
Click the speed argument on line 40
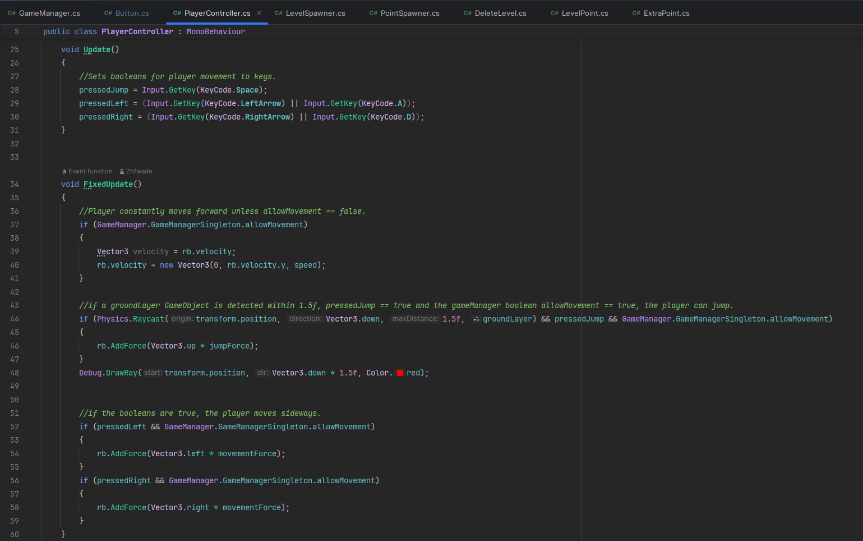(306, 265)
